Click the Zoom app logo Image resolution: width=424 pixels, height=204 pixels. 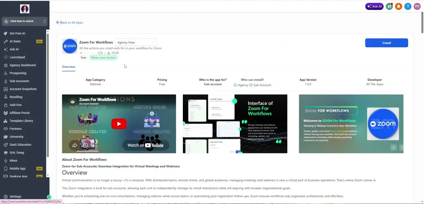[x=70, y=46]
